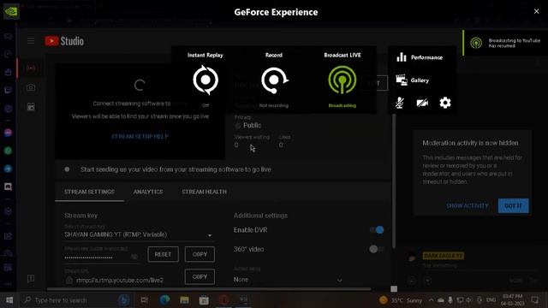This screenshot has width=548, height=308.
Task: Click the green Broadcast LIVE icon
Action: [342, 80]
